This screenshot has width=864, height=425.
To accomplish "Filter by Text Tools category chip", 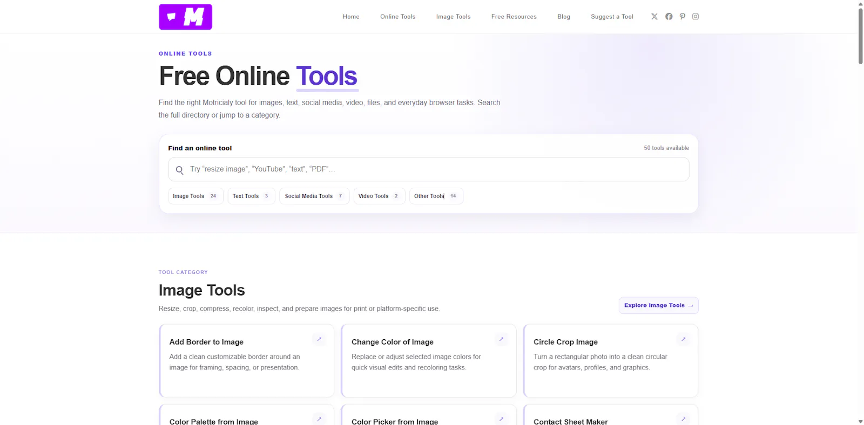I will point(251,196).
